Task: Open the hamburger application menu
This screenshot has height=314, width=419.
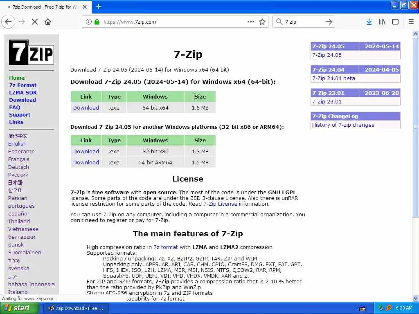Action: click(x=411, y=22)
